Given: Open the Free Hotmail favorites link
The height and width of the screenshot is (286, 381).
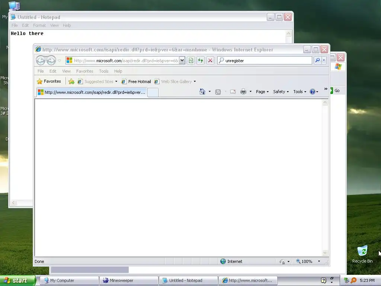Looking at the screenshot, I should pyautogui.click(x=136, y=82).
